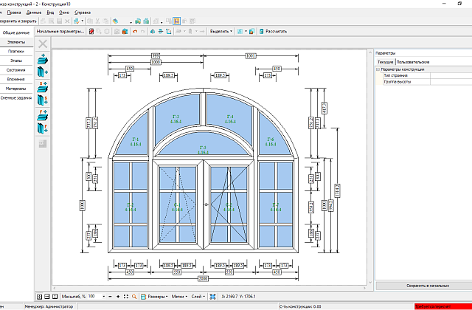Open the Справка menu
The image size is (472, 310).
(83, 13)
